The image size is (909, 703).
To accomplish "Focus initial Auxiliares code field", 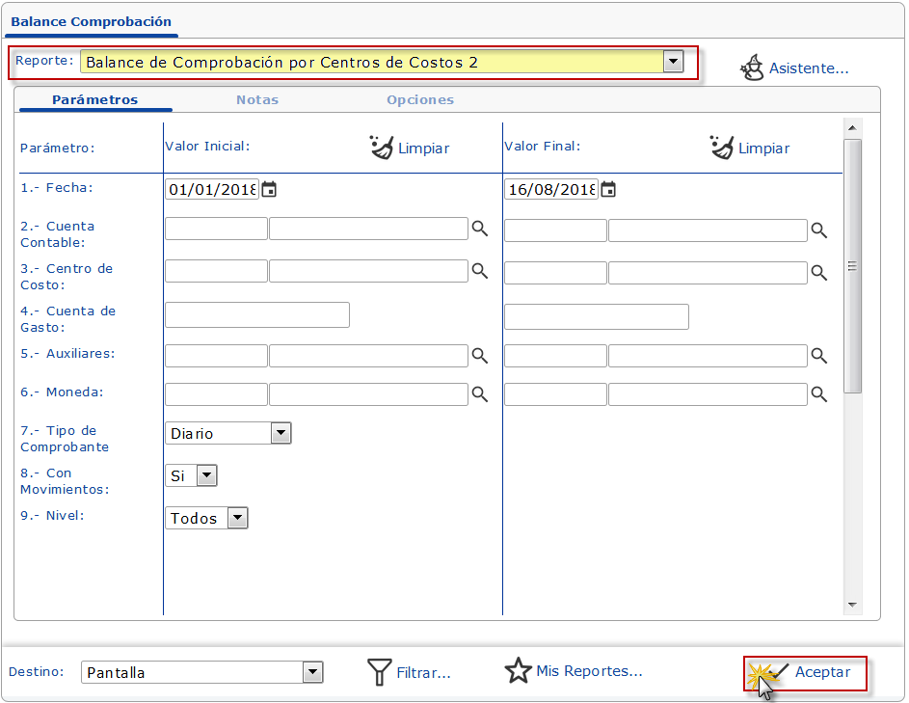I will (x=216, y=356).
